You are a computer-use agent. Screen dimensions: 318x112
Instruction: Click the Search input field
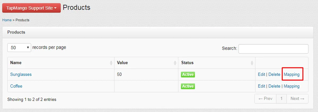tap(273, 49)
